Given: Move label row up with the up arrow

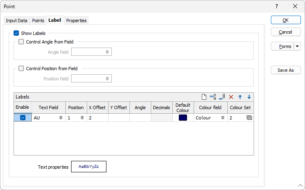Looking at the screenshot, I should point(240,97).
